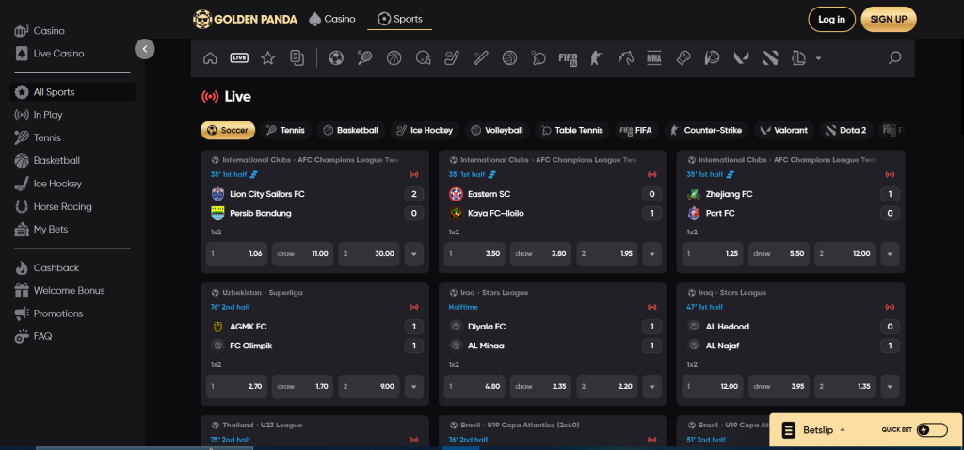Collapse the left sidebar with arrow button

pyautogui.click(x=144, y=49)
